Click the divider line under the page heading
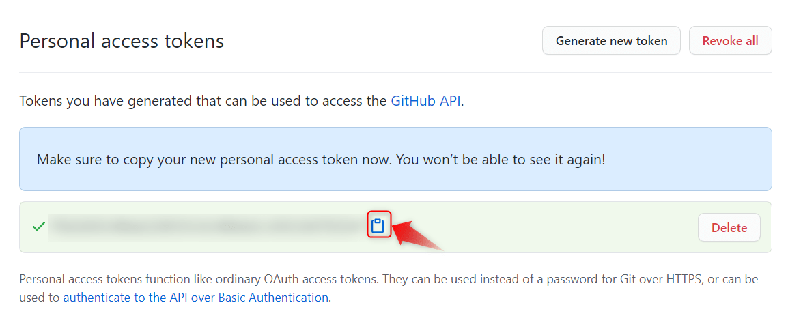The width and height of the screenshot is (788, 333). (395, 72)
